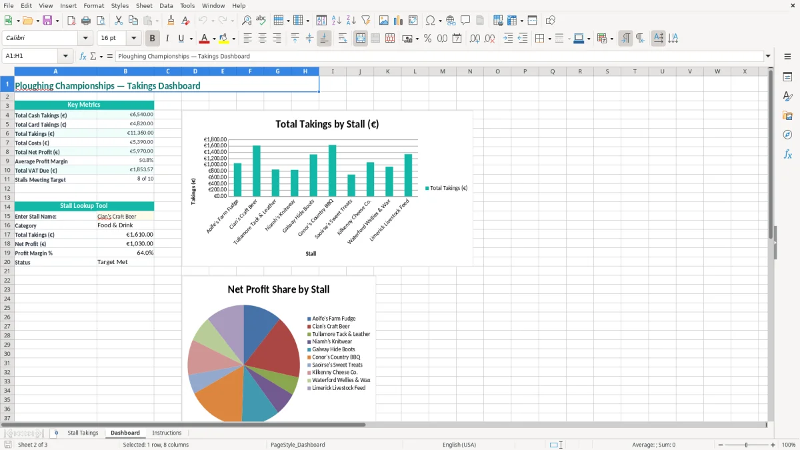Viewport: 800px width, 450px height.
Task: Export directly as PDF
Action: pos(71,21)
